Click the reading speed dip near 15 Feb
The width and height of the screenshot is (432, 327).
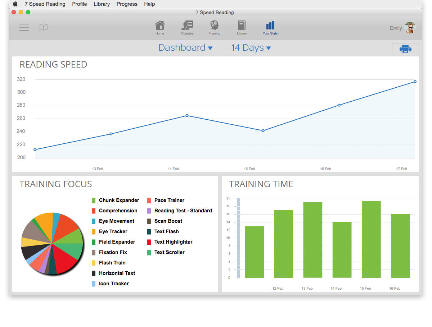coord(263,130)
